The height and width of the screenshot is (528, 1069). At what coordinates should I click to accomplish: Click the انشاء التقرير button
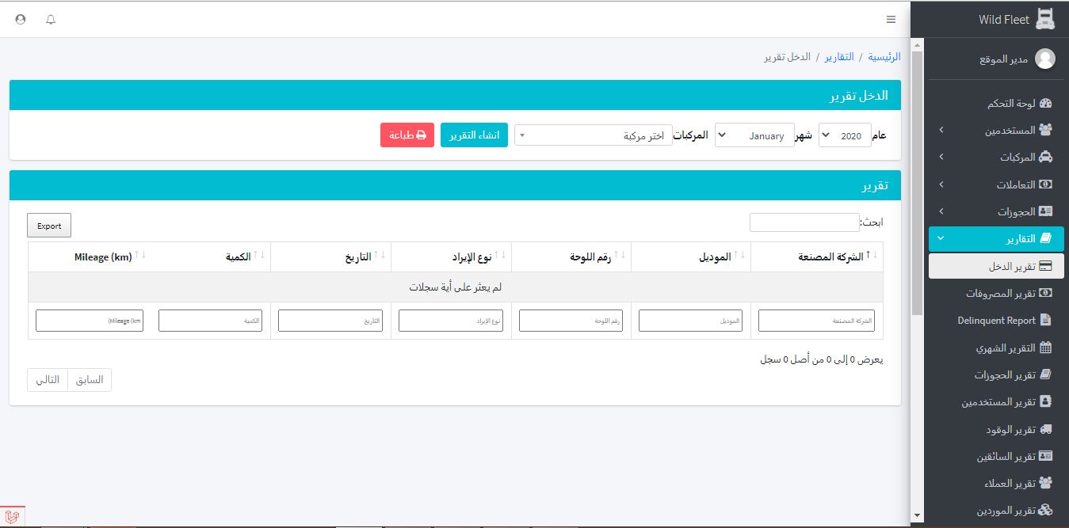click(474, 135)
